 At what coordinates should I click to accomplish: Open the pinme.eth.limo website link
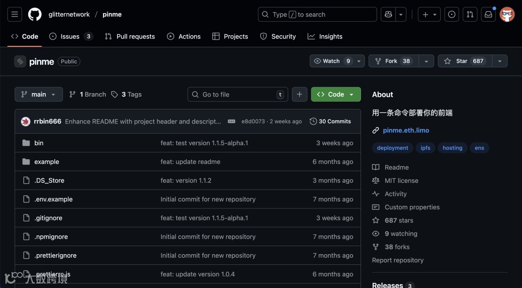(406, 131)
